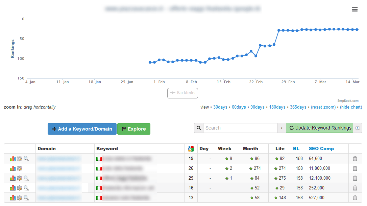Click Italian flag in rank 19 row
Viewport: 367px width, 206px height.
[x=99, y=159]
